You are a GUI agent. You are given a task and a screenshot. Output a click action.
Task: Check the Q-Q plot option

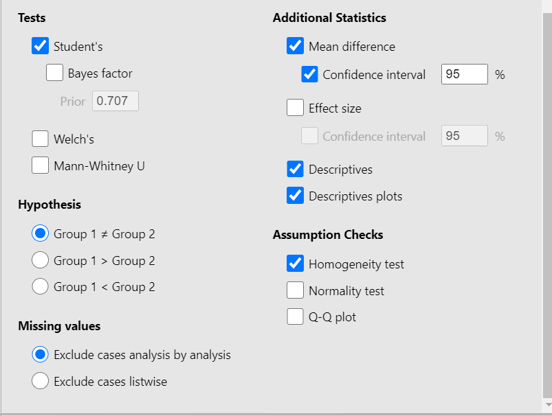coord(296,316)
